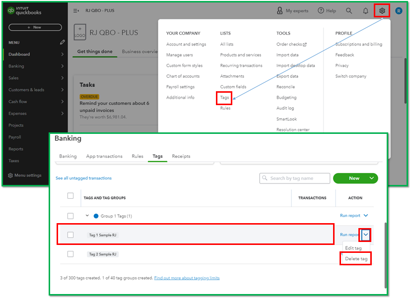This screenshot has width=411, height=298.
Task: Click See all untagged transactions link
Action: click(83, 178)
